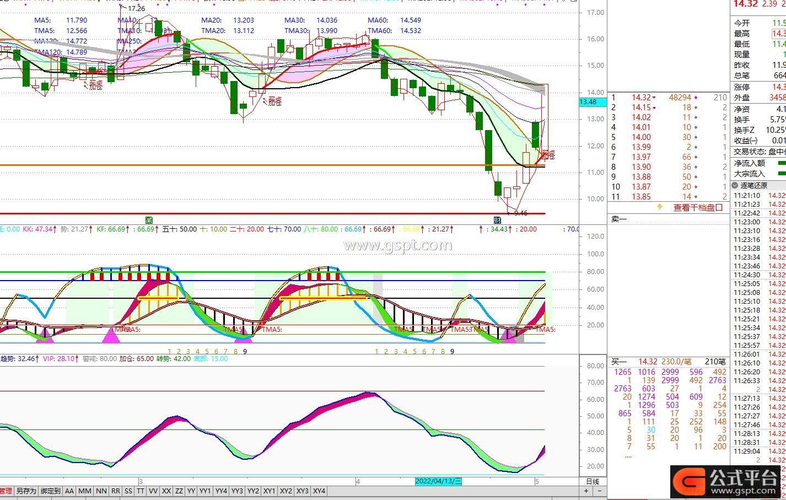
Task: Open the 查看千档盘口 link
Action: tap(698, 208)
